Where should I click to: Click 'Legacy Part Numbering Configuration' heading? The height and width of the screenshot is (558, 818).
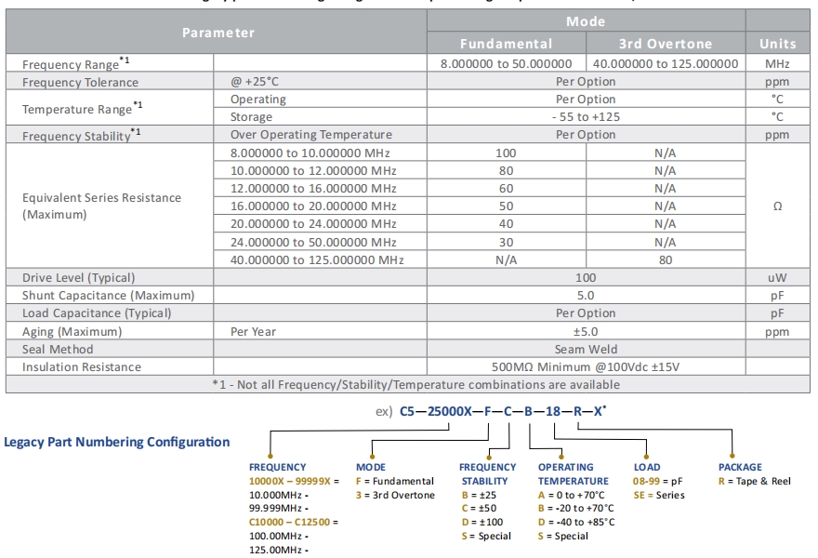click(117, 442)
